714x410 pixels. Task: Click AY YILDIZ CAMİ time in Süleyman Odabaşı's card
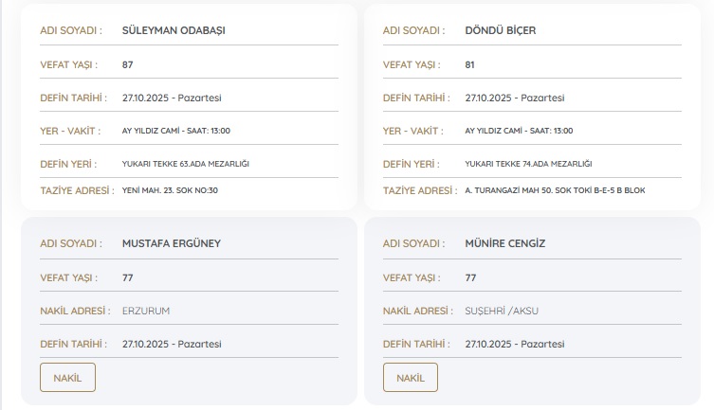point(176,131)
